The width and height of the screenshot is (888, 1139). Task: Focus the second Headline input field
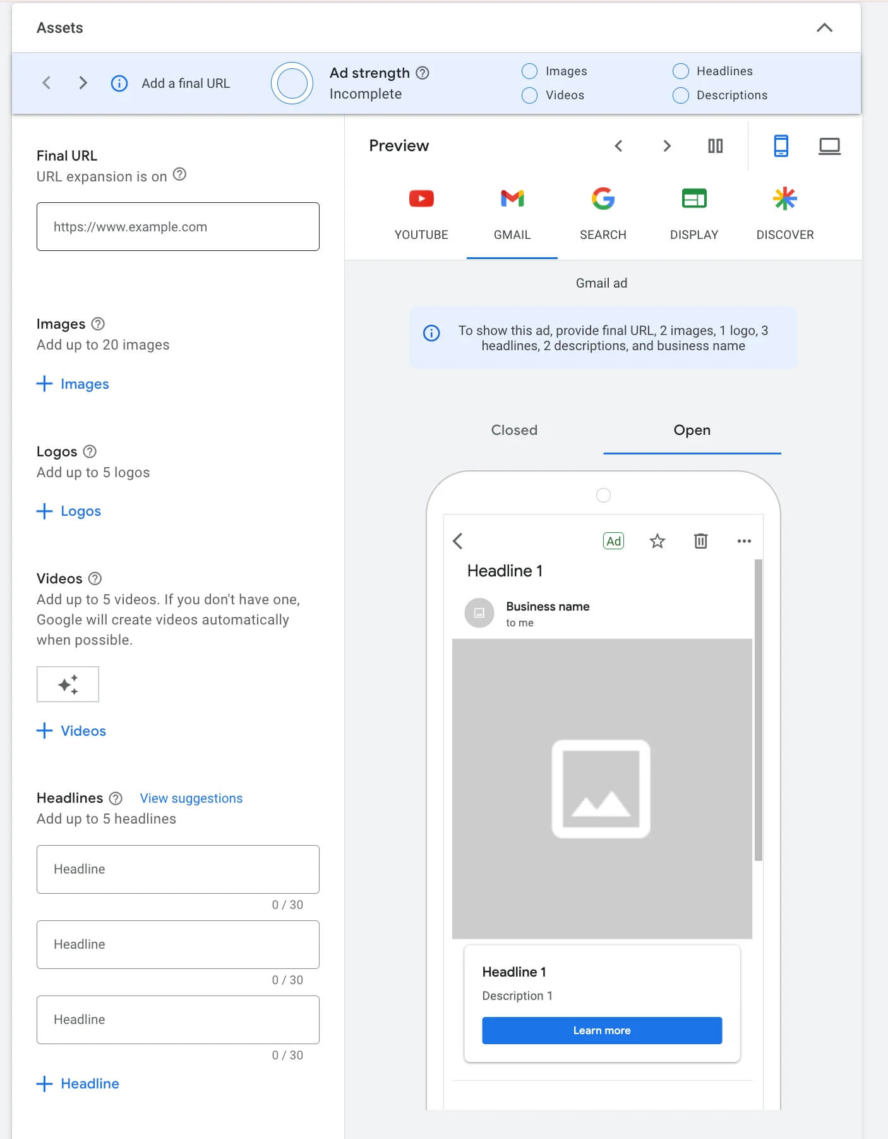point(178,944)
